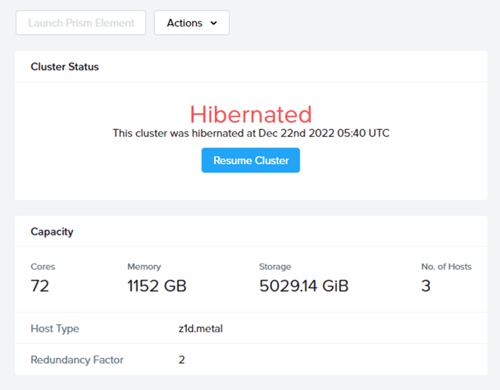
Task: Select the host count value 3
Action: tap(426, 286)
